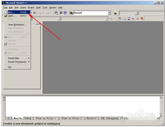The image size is (165, 127).
Task: Click the Open folder icon in File menu
Action: point(6,16)
